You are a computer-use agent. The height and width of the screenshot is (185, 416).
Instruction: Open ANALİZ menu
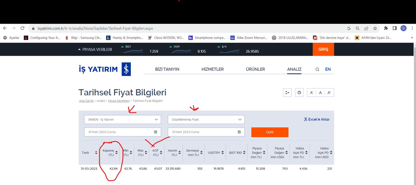click(294, 69)
